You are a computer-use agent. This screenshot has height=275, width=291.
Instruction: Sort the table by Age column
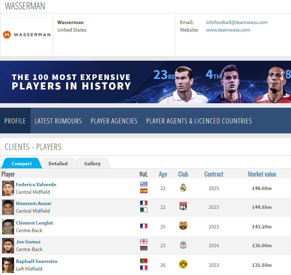coord(163,174)
